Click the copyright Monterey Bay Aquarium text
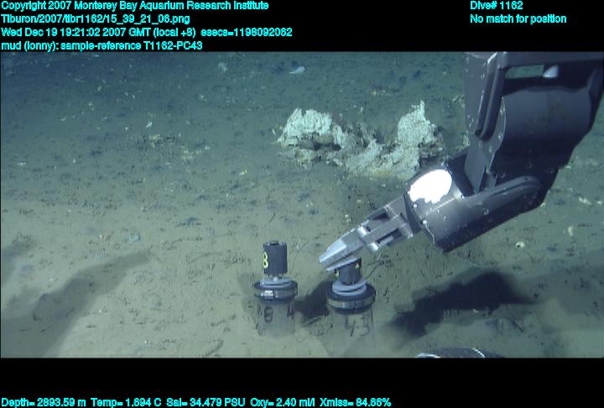 tap(134, 6)
